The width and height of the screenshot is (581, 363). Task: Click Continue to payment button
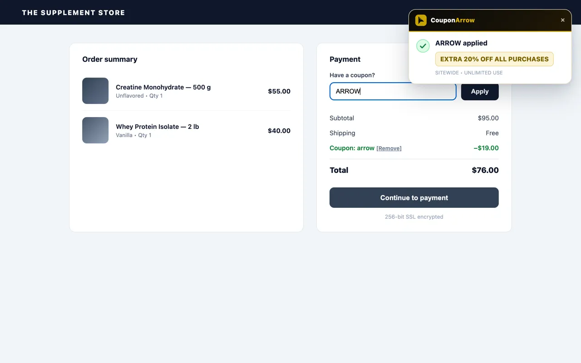click(x=414, y=198)
